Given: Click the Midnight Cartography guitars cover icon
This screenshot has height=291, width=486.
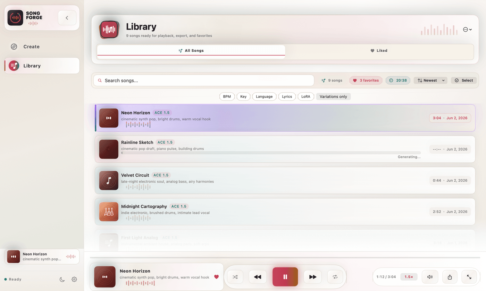Looking at the screenshot, I should tap(109, 212).
